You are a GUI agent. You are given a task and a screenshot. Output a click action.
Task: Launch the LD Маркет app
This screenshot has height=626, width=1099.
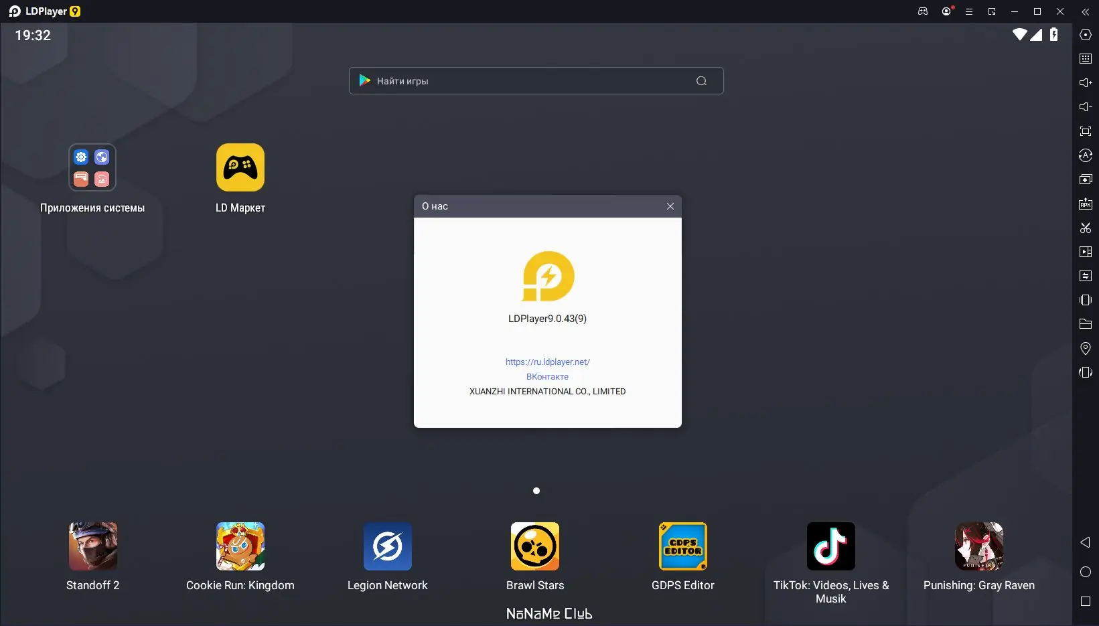[240, 167]
